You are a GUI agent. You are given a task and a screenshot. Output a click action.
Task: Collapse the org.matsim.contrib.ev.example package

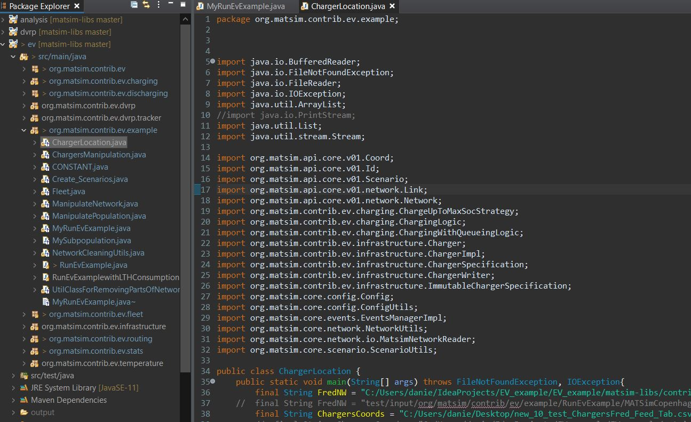[x=24, y=130]
